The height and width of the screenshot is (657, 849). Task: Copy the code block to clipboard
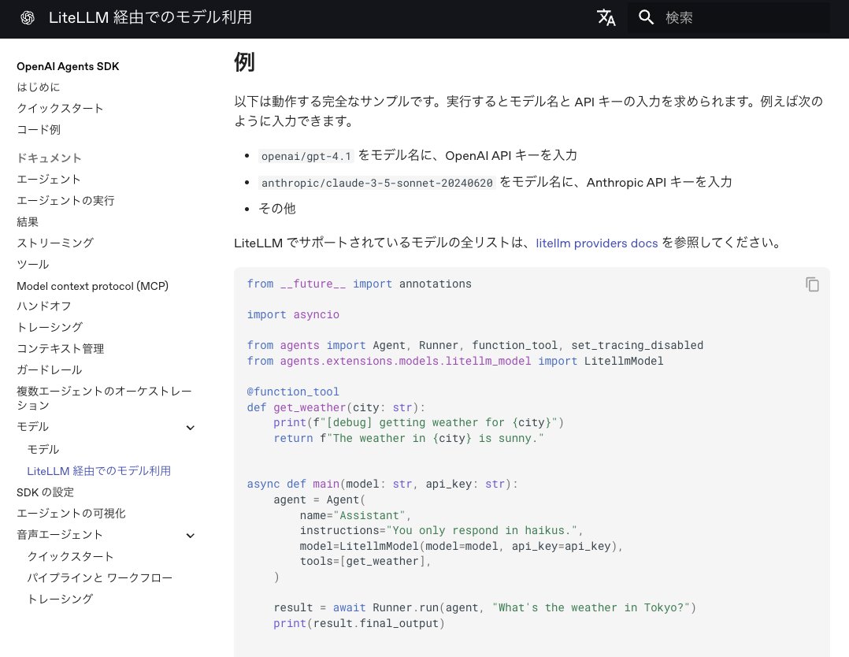(812, 284)
